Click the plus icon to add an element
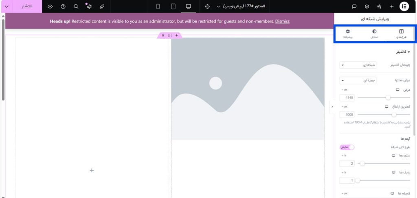 (391, 7)
